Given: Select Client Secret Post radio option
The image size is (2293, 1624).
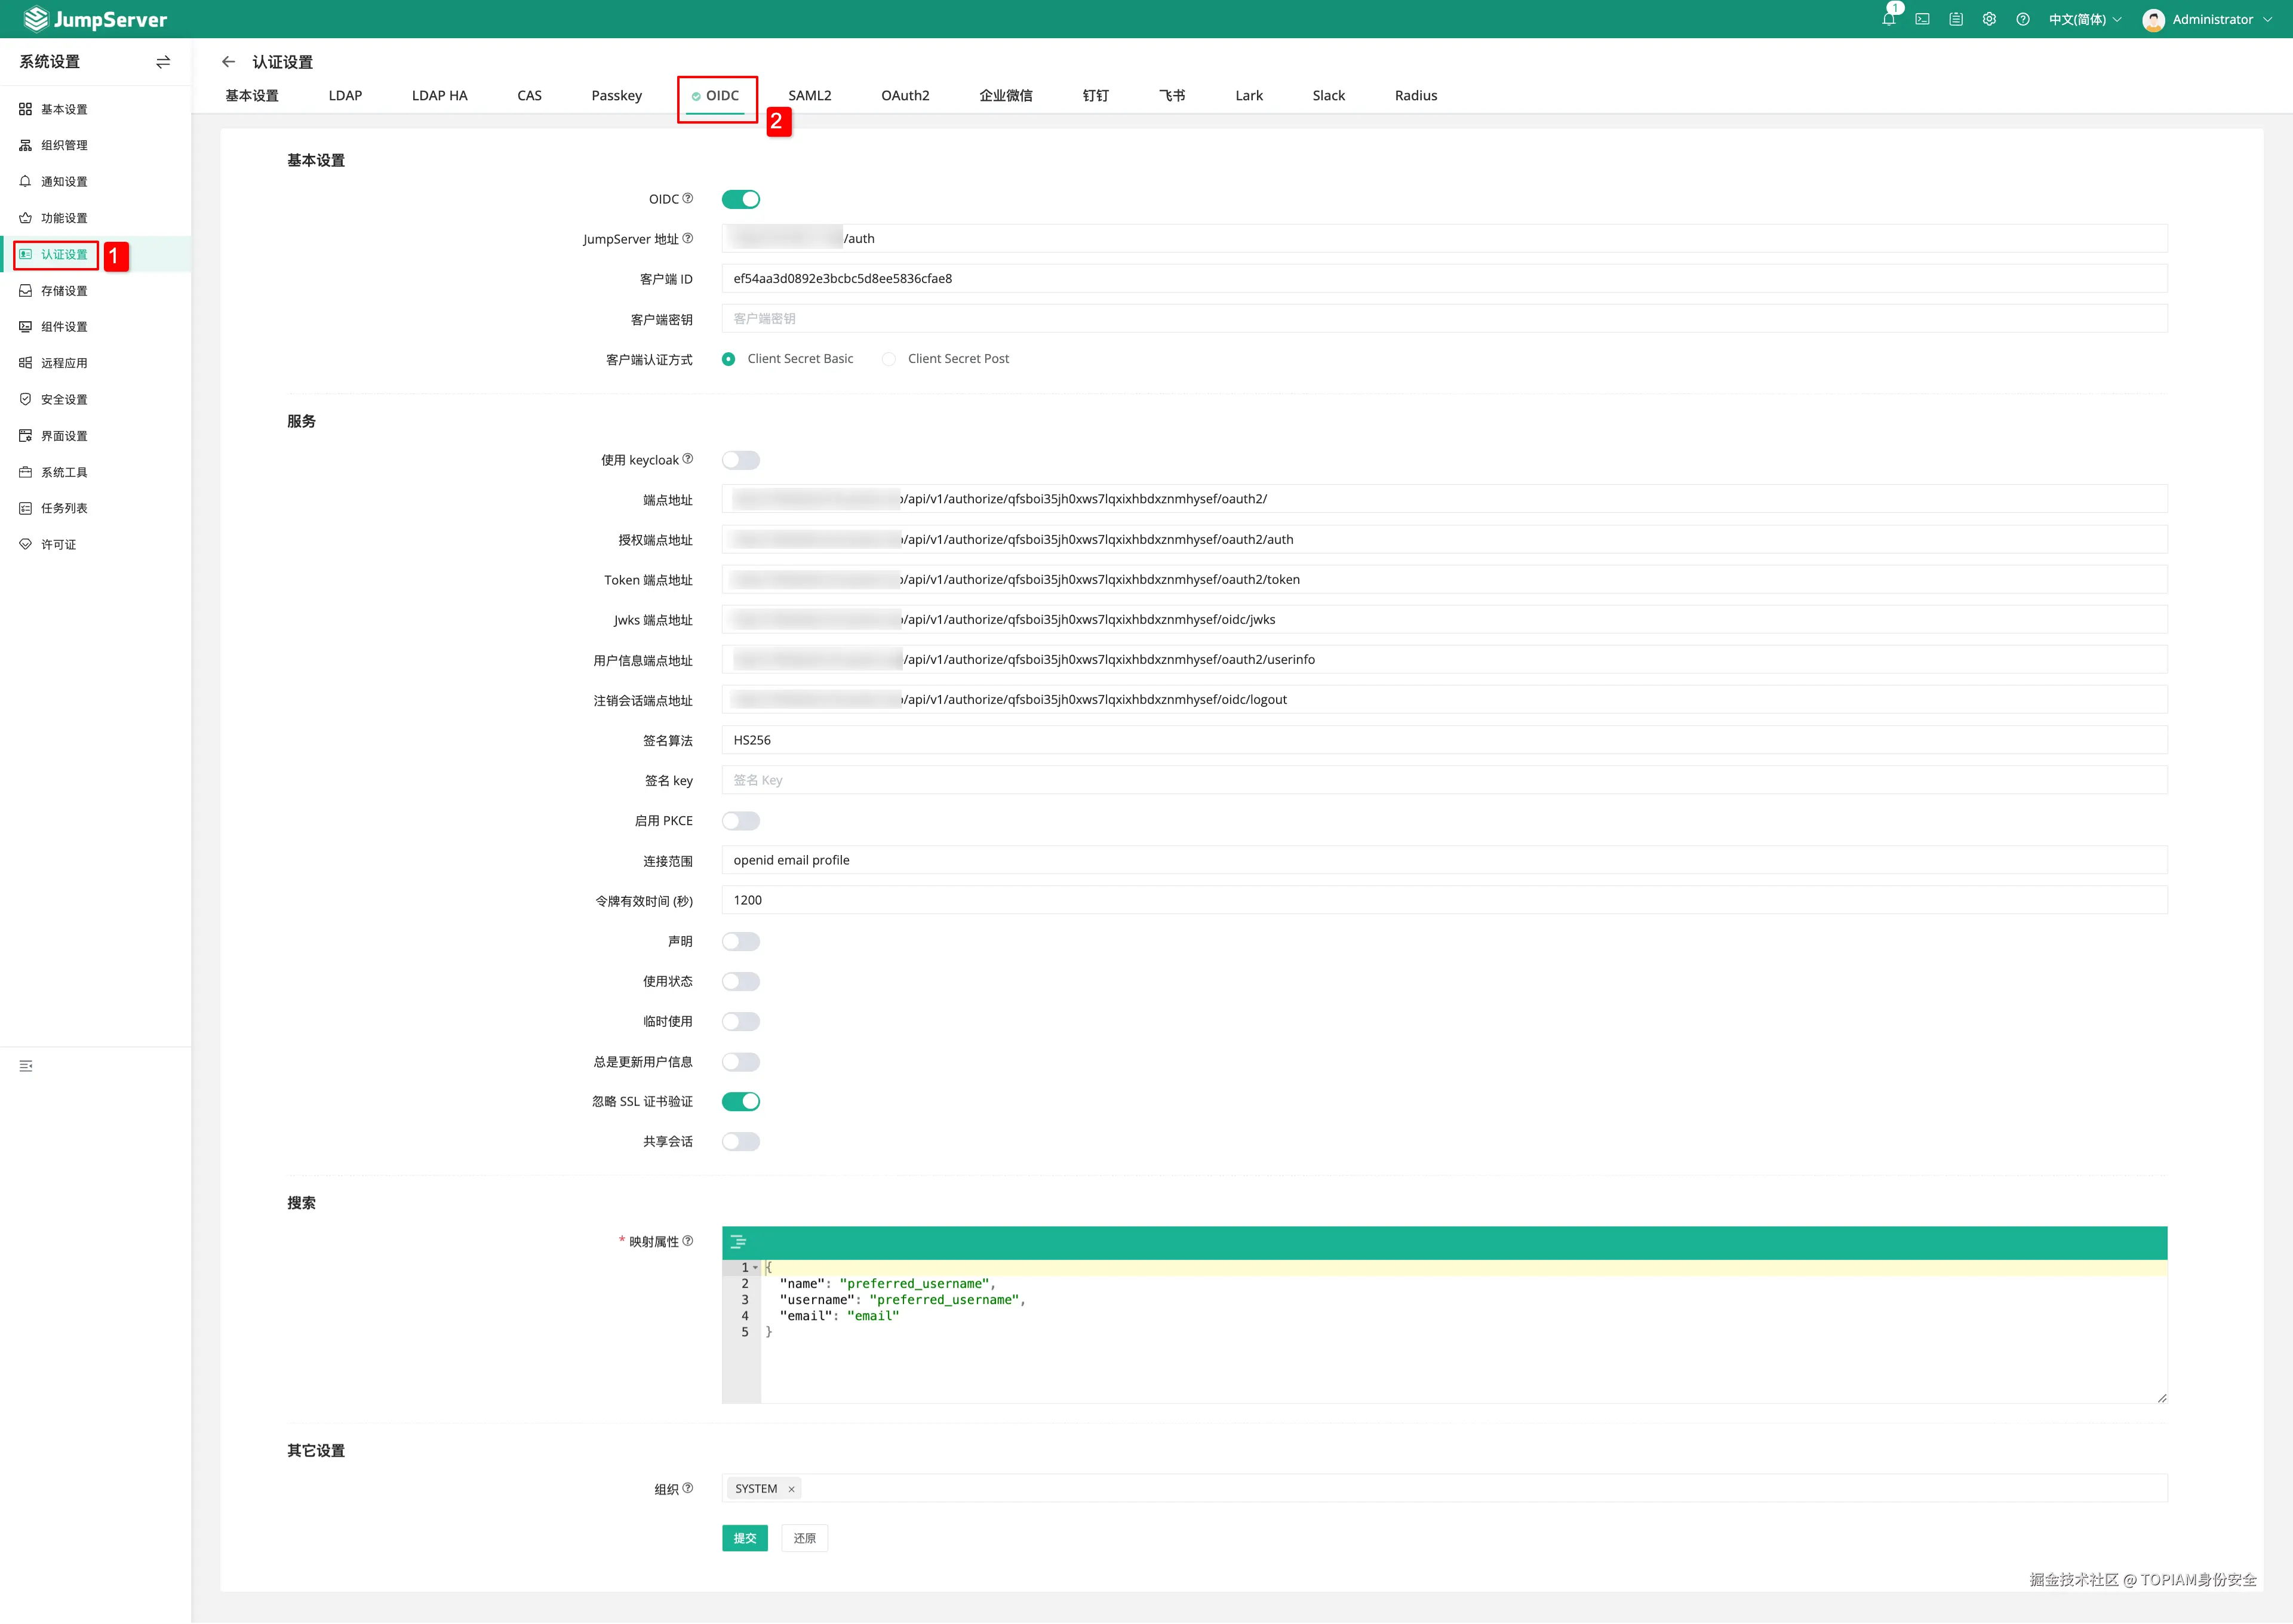Looking at the screenshot, I should (x=889, y=359).
